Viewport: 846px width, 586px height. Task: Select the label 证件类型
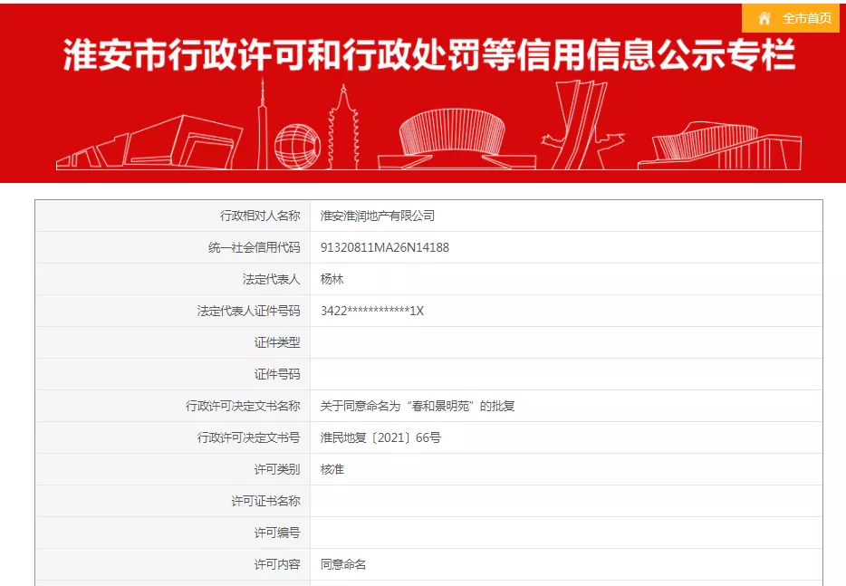tap(277, 342)
